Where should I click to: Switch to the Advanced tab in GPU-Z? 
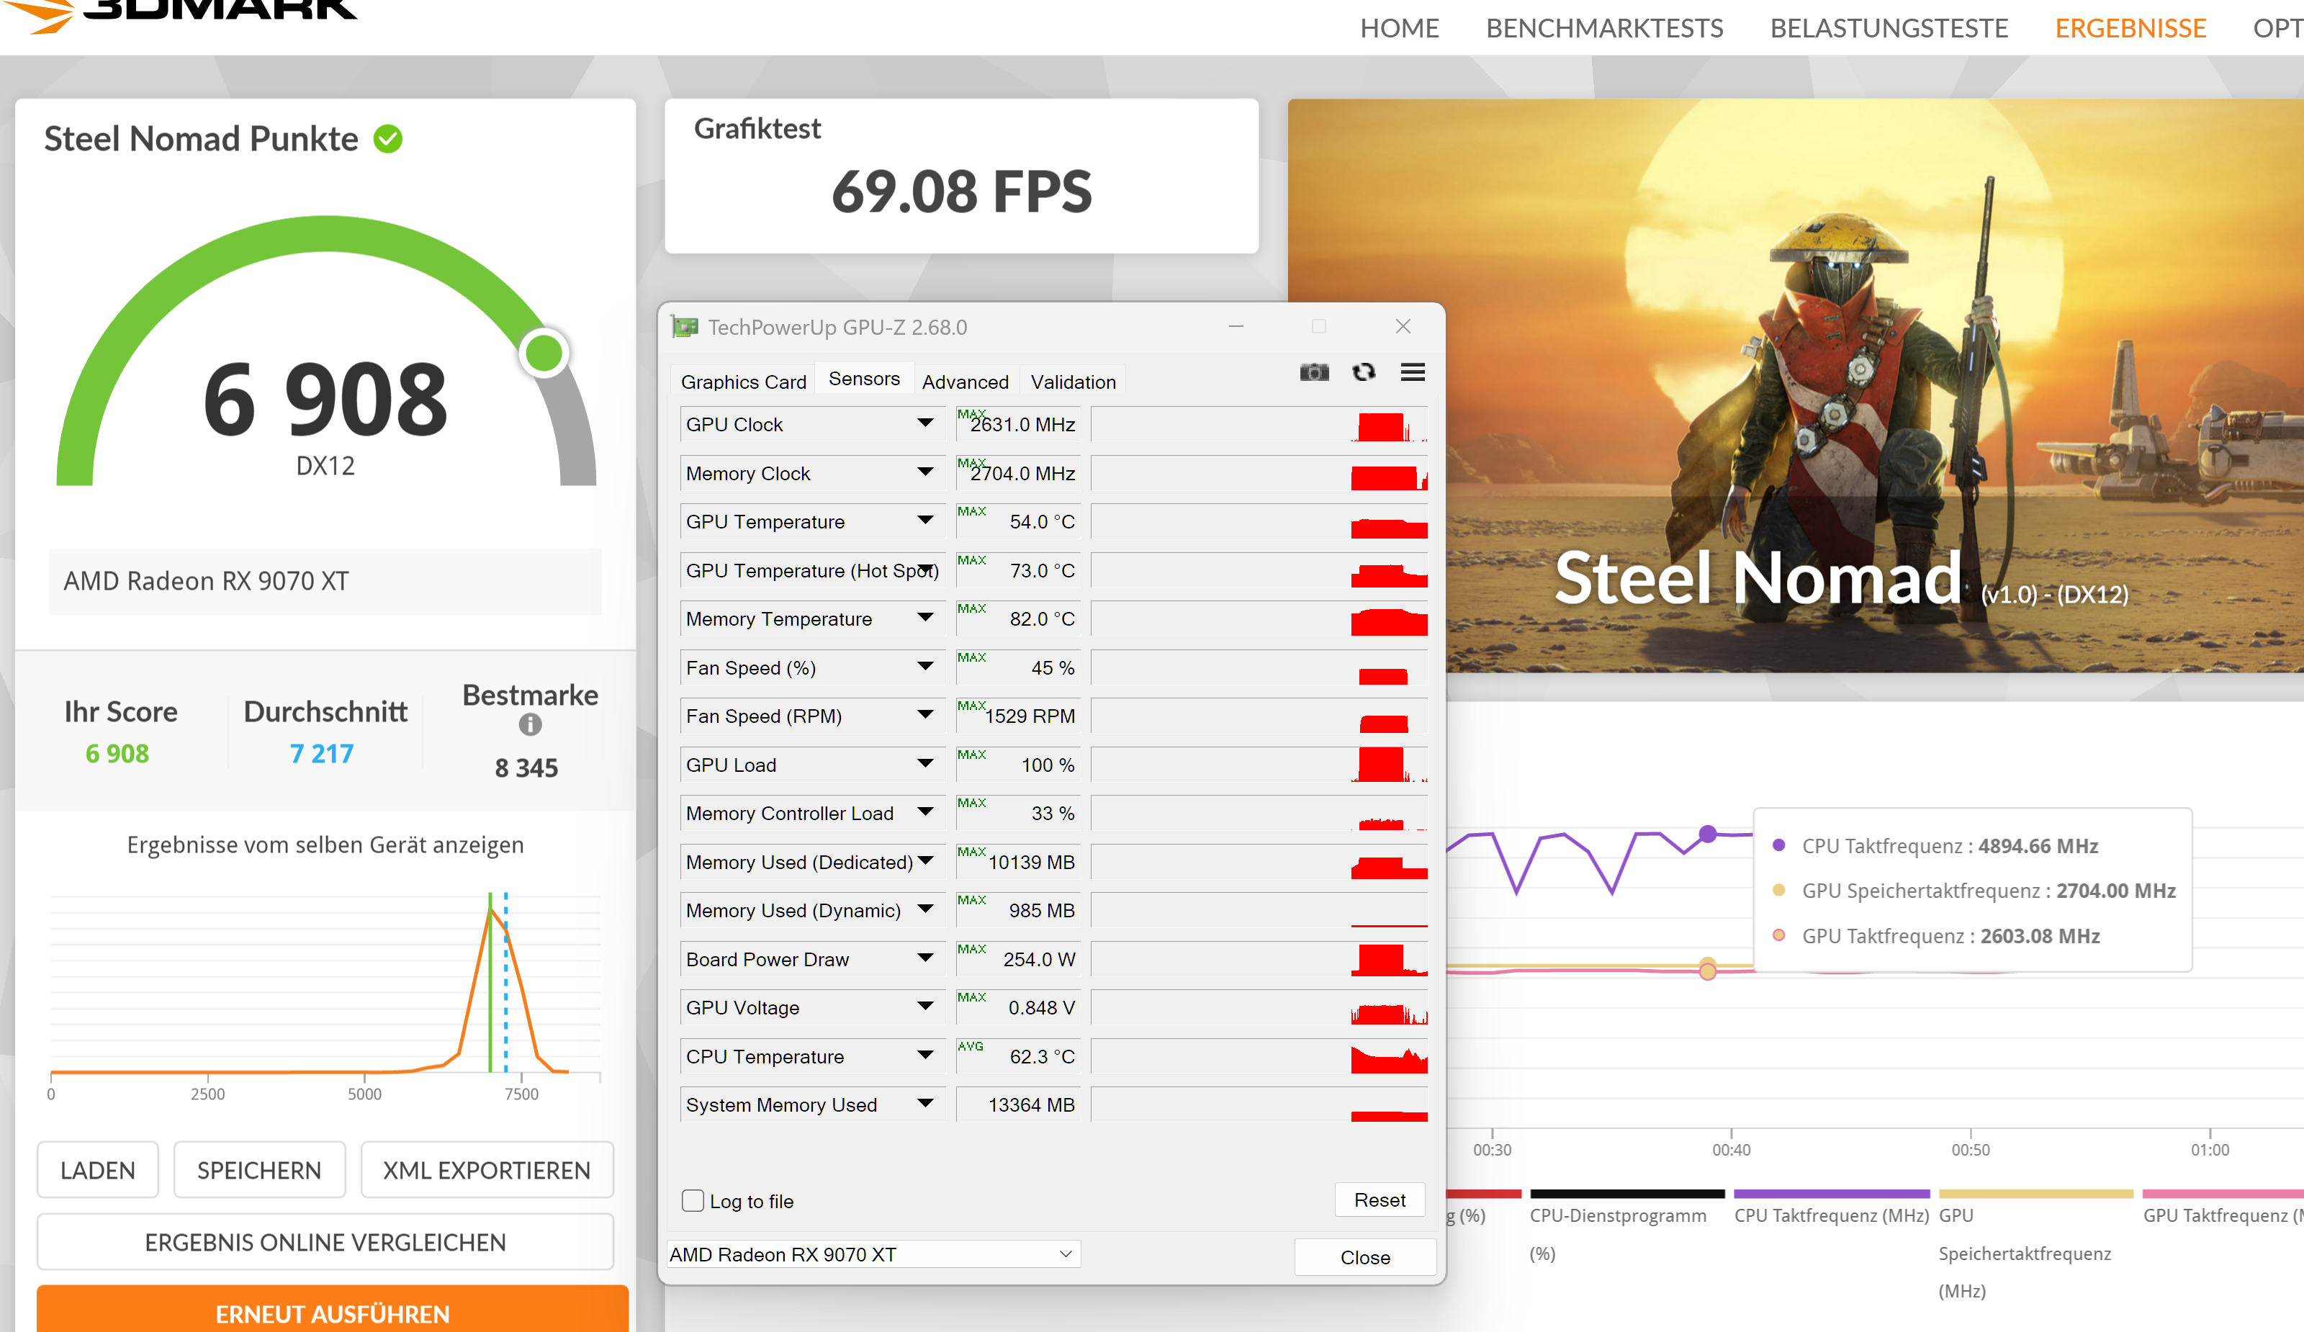[965, 381]
